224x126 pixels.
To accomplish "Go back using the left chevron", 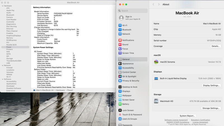I will tap(153, 4).
